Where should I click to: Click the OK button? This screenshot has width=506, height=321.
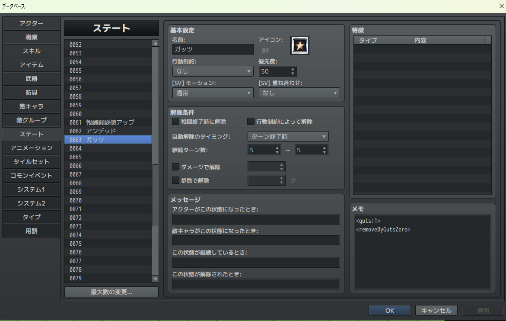[389, 310]
